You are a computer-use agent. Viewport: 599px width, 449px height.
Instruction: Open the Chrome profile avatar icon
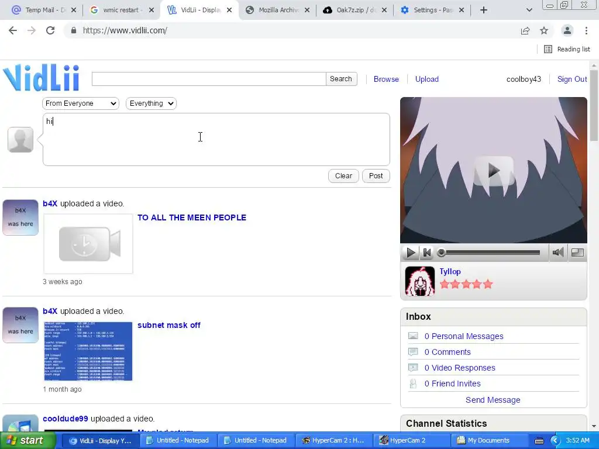(x=567, y=30)
